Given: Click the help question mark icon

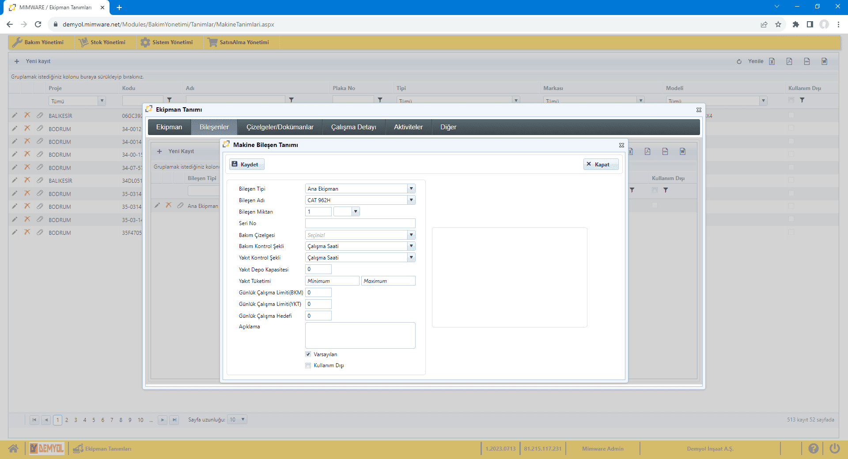Looking at the screenshot, I should pos(813,449).
